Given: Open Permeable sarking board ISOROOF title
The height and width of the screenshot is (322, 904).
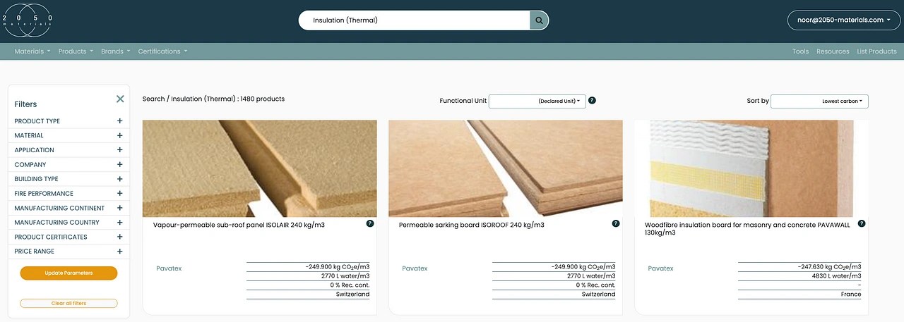Looking at the screenshot, I should pyautogui.click(x=471, y=225).
